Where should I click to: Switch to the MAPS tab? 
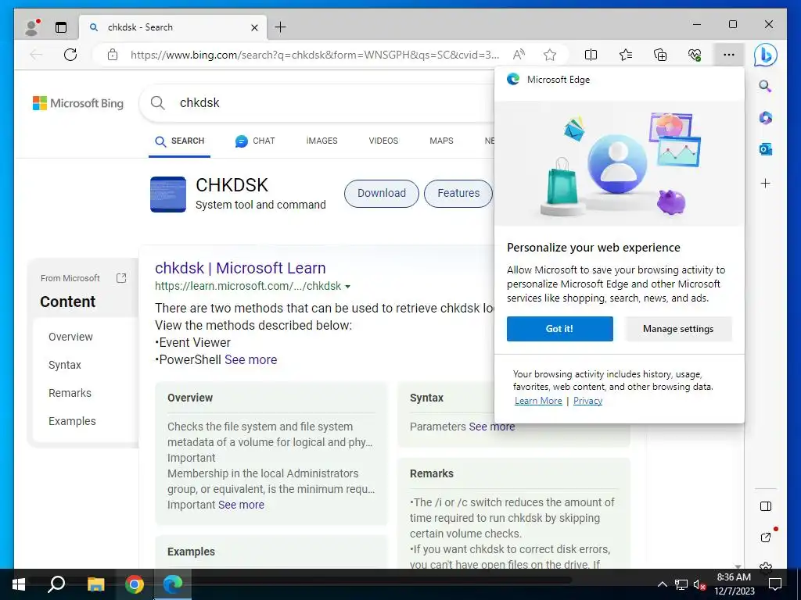[441, 141]
